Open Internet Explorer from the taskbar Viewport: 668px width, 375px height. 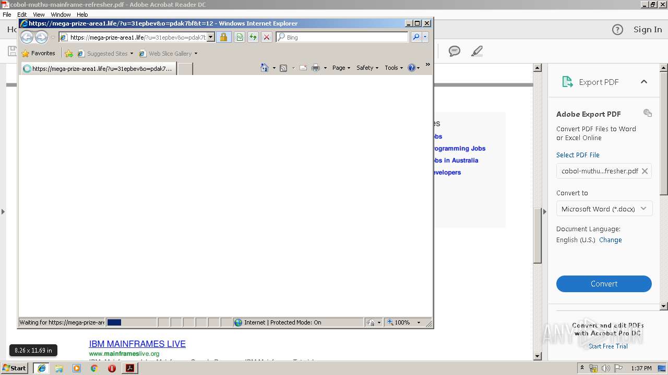tap(41, 368)
